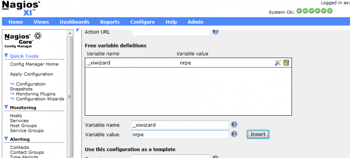Viewport: 350px width, 158px height.
Task: Click the delete icon in _xiwizard row
Action: coord(286,63)
